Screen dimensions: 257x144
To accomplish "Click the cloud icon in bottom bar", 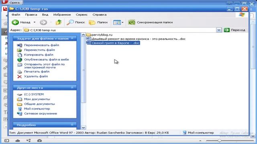I will click(x=18, y=140).
